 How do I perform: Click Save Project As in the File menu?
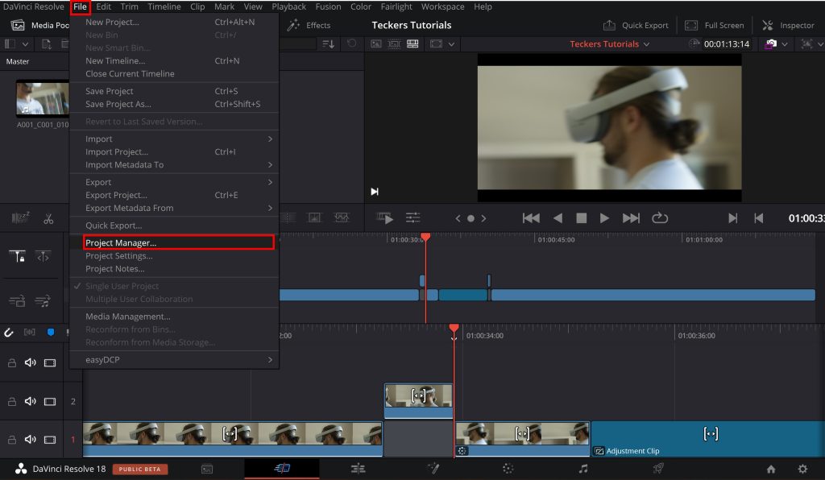tap(118, 104)
